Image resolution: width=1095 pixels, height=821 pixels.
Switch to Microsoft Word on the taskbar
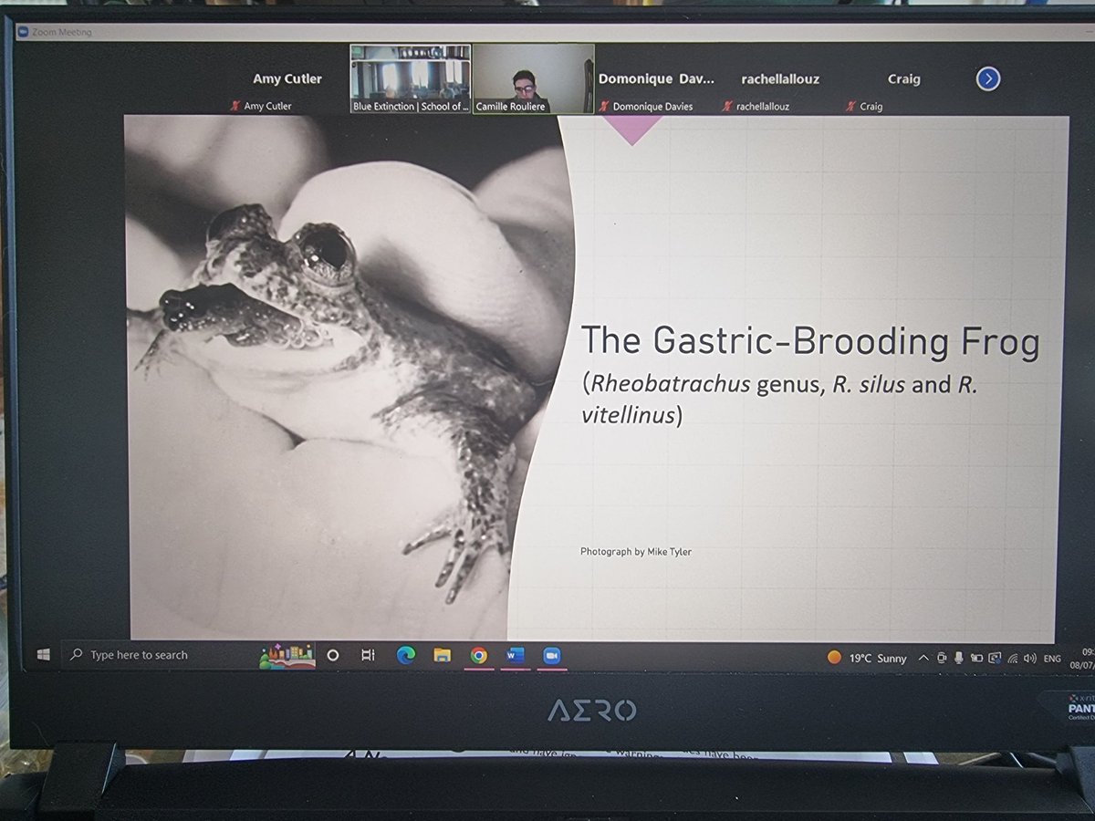(515, 655)
